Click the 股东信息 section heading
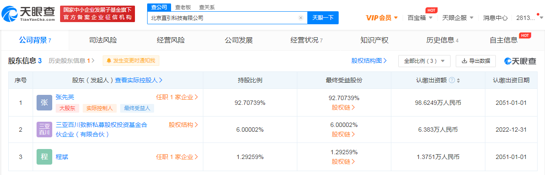The height and width of the screenshot is (175, 545). pos(25,61)
